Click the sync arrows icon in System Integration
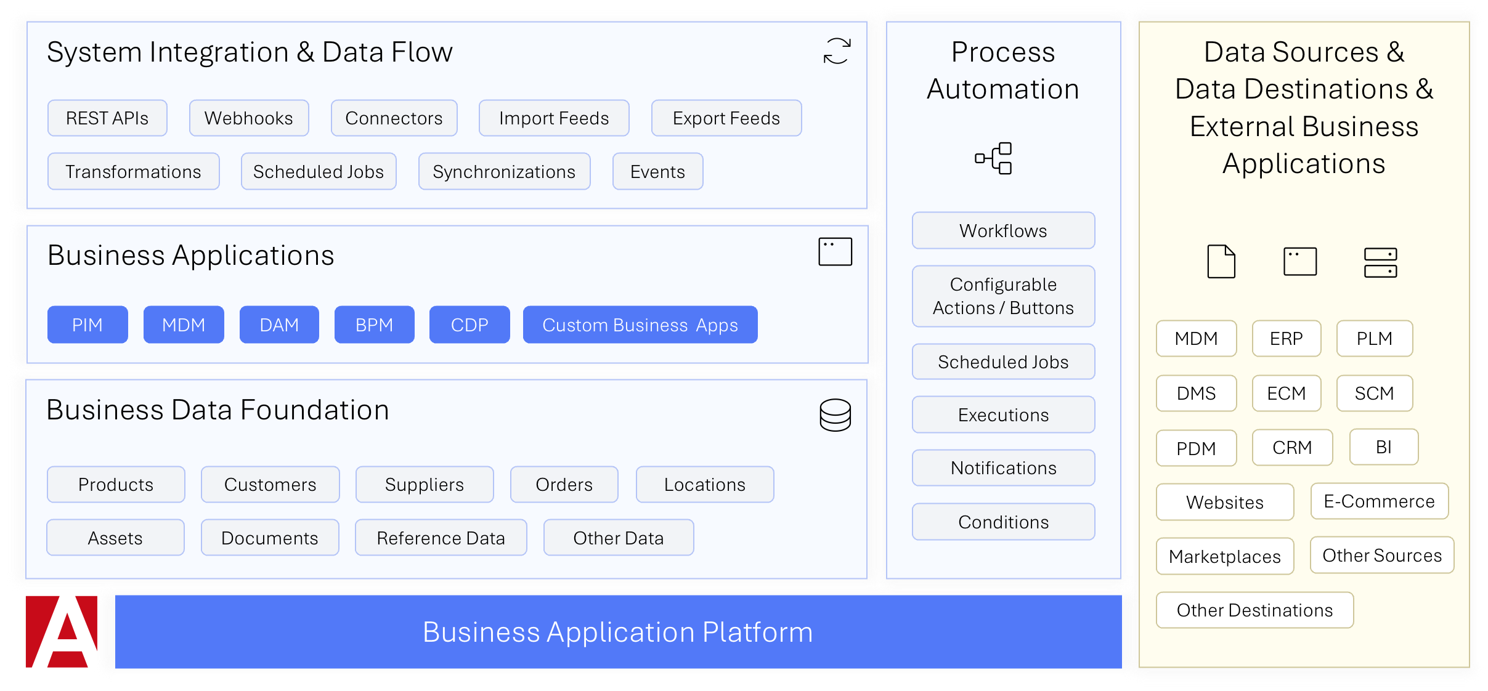The height and width of the screenshot is (691, 1488). pyautogui.click(x=837, y=51)
